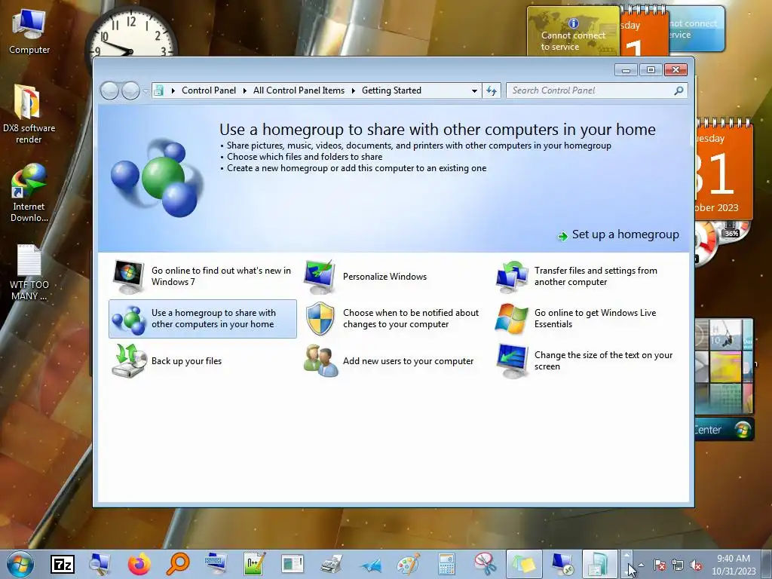Click the Control Panel breadcrumb

point(209,90)
